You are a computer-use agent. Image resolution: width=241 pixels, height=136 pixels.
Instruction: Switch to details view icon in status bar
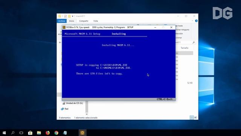coord(192,117)
